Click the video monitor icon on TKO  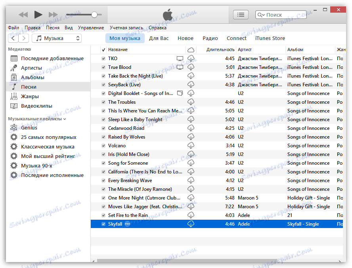(x=180, y=59)
